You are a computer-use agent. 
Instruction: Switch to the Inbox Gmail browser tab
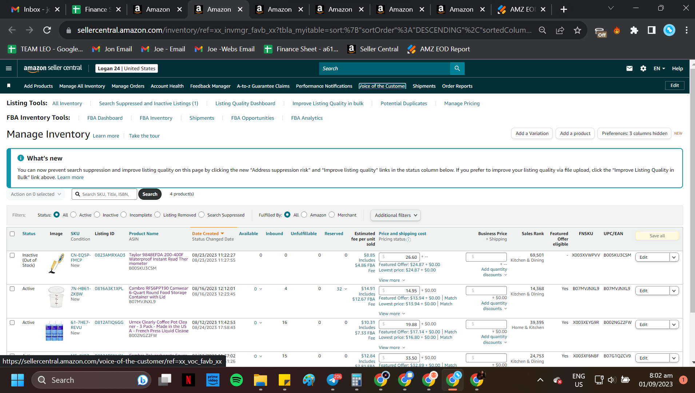pyautogui.click(x=35, y=9)
